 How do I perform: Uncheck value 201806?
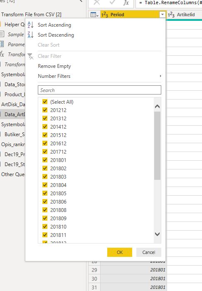coord(45,201)
